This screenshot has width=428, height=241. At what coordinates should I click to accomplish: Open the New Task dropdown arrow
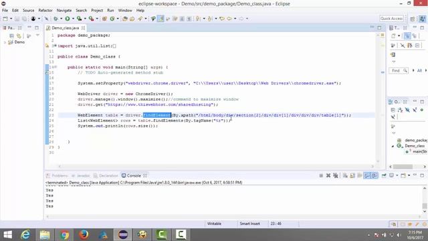click(x=399, y=35)
